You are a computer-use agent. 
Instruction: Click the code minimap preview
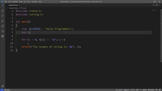[x=156, y=10]
